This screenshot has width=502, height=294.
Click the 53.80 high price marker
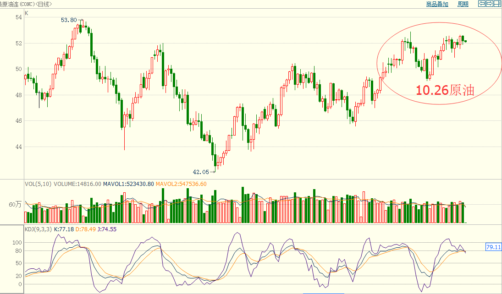[69, 20]
